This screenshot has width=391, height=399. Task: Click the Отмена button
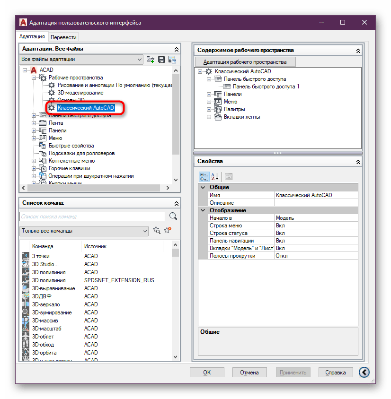click(x=249, y=372)
